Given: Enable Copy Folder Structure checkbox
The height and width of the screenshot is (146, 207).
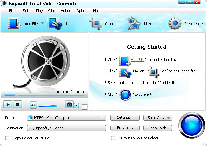Looking at the screenshot, I should (x=7, y=138).
